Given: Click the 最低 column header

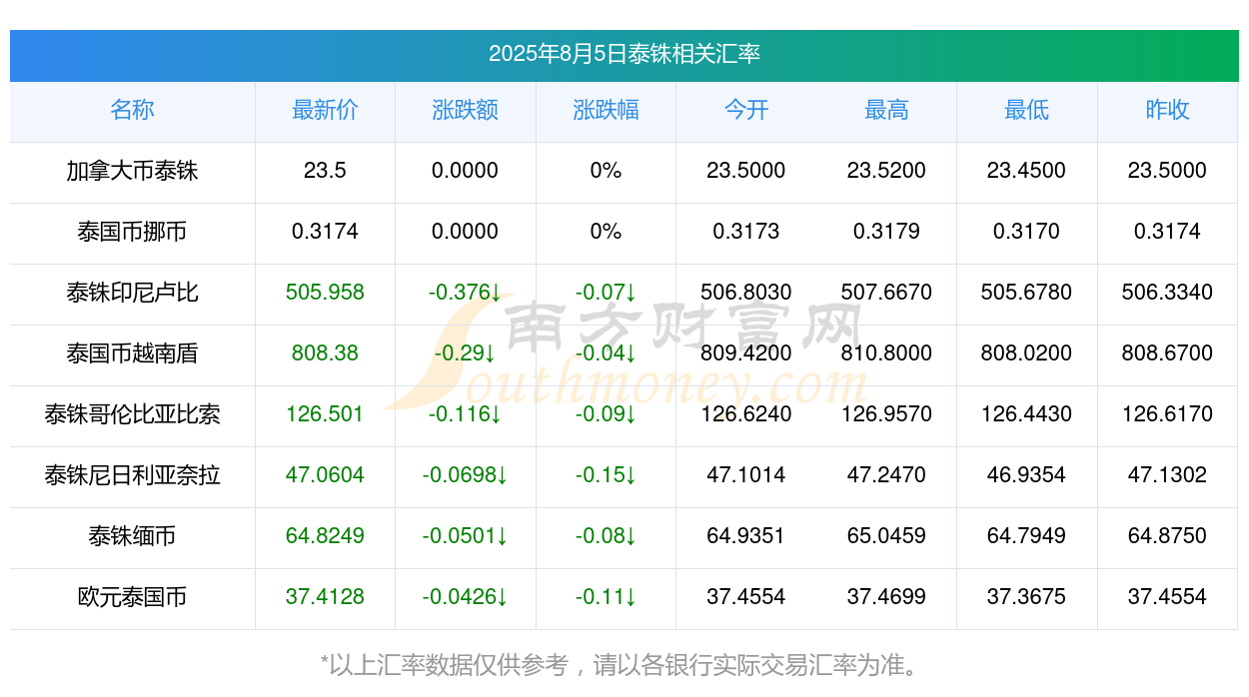Looking at the screenshot, I should point(1026,110).
